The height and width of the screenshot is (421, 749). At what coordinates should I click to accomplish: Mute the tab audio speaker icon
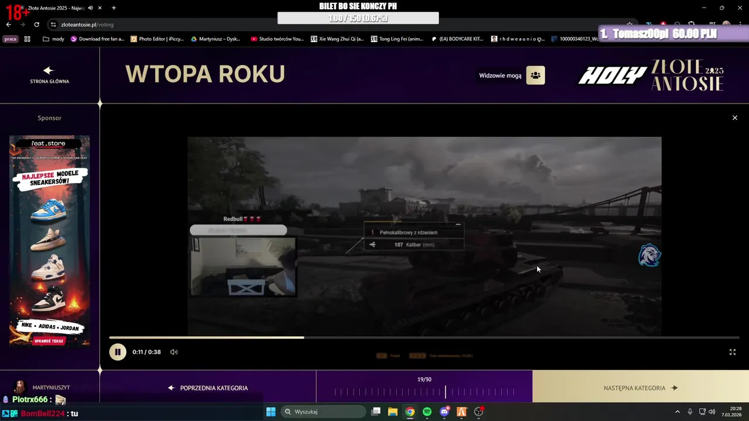tap(90, 8)
